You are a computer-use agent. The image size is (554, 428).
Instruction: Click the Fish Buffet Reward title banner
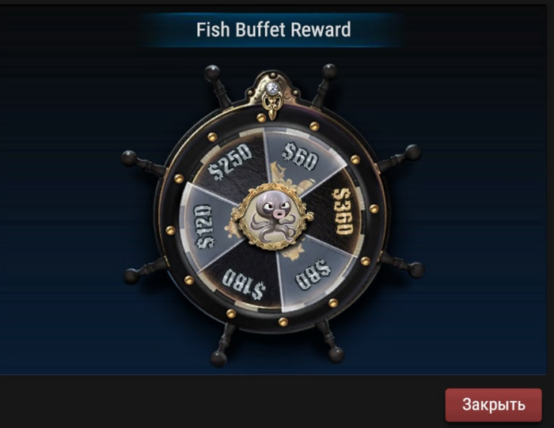tap(274, 29)
